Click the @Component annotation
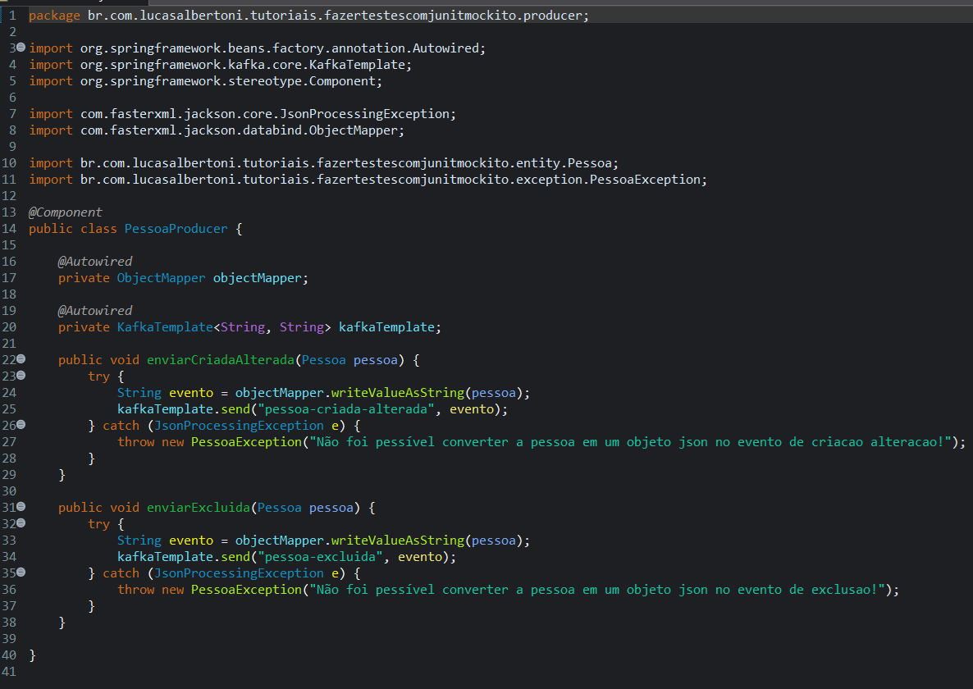This screenshot has width=973, height=689. click(x=65, y=212)
